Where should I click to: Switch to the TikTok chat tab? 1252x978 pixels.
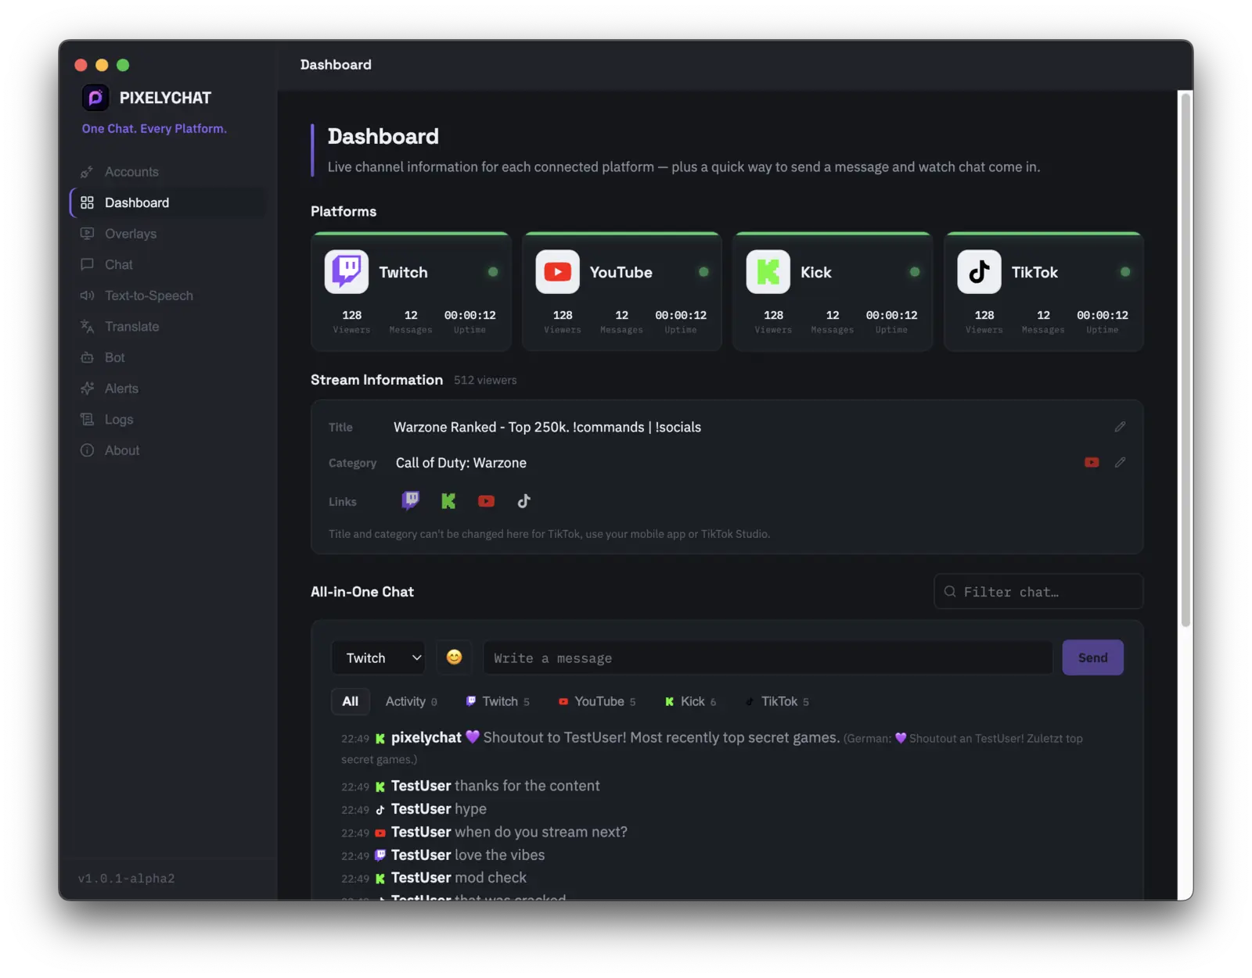(778, 701)
